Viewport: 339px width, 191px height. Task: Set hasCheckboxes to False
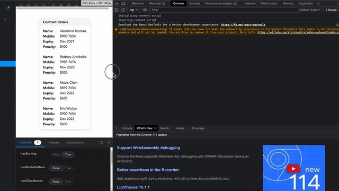pyautogui.click(x=56, y=181)
